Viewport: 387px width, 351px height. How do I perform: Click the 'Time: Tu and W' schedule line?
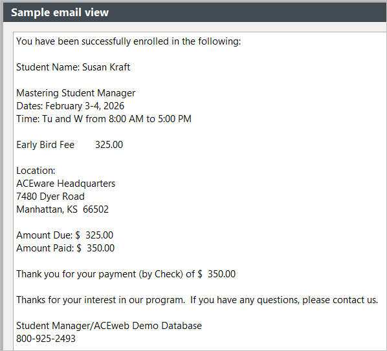tap(104, 119)
